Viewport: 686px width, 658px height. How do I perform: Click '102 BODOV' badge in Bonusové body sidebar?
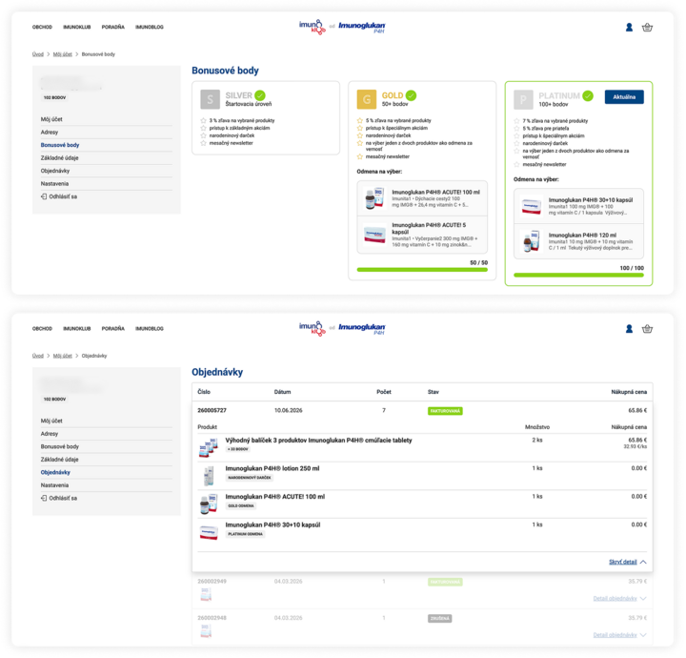click(x=54, y=97)
